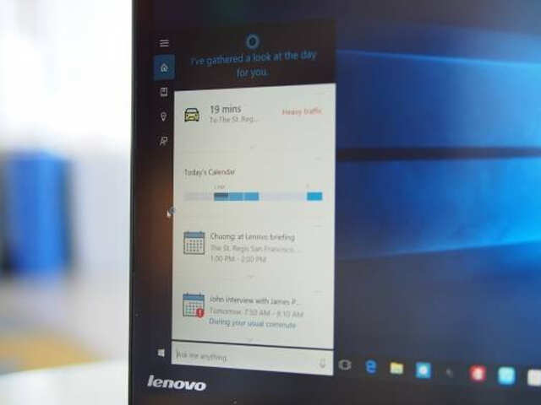Launch Microsoft Edge from the taskbar

click(370, 366)
